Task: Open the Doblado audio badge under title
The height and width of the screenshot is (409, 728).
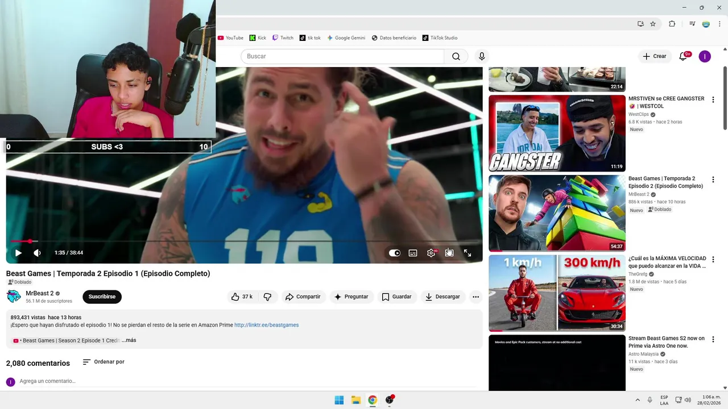Action: [x=19, y=282]
